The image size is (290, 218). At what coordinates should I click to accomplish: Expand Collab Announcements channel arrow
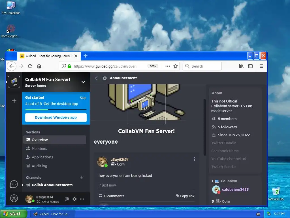[x=23, y=185]
